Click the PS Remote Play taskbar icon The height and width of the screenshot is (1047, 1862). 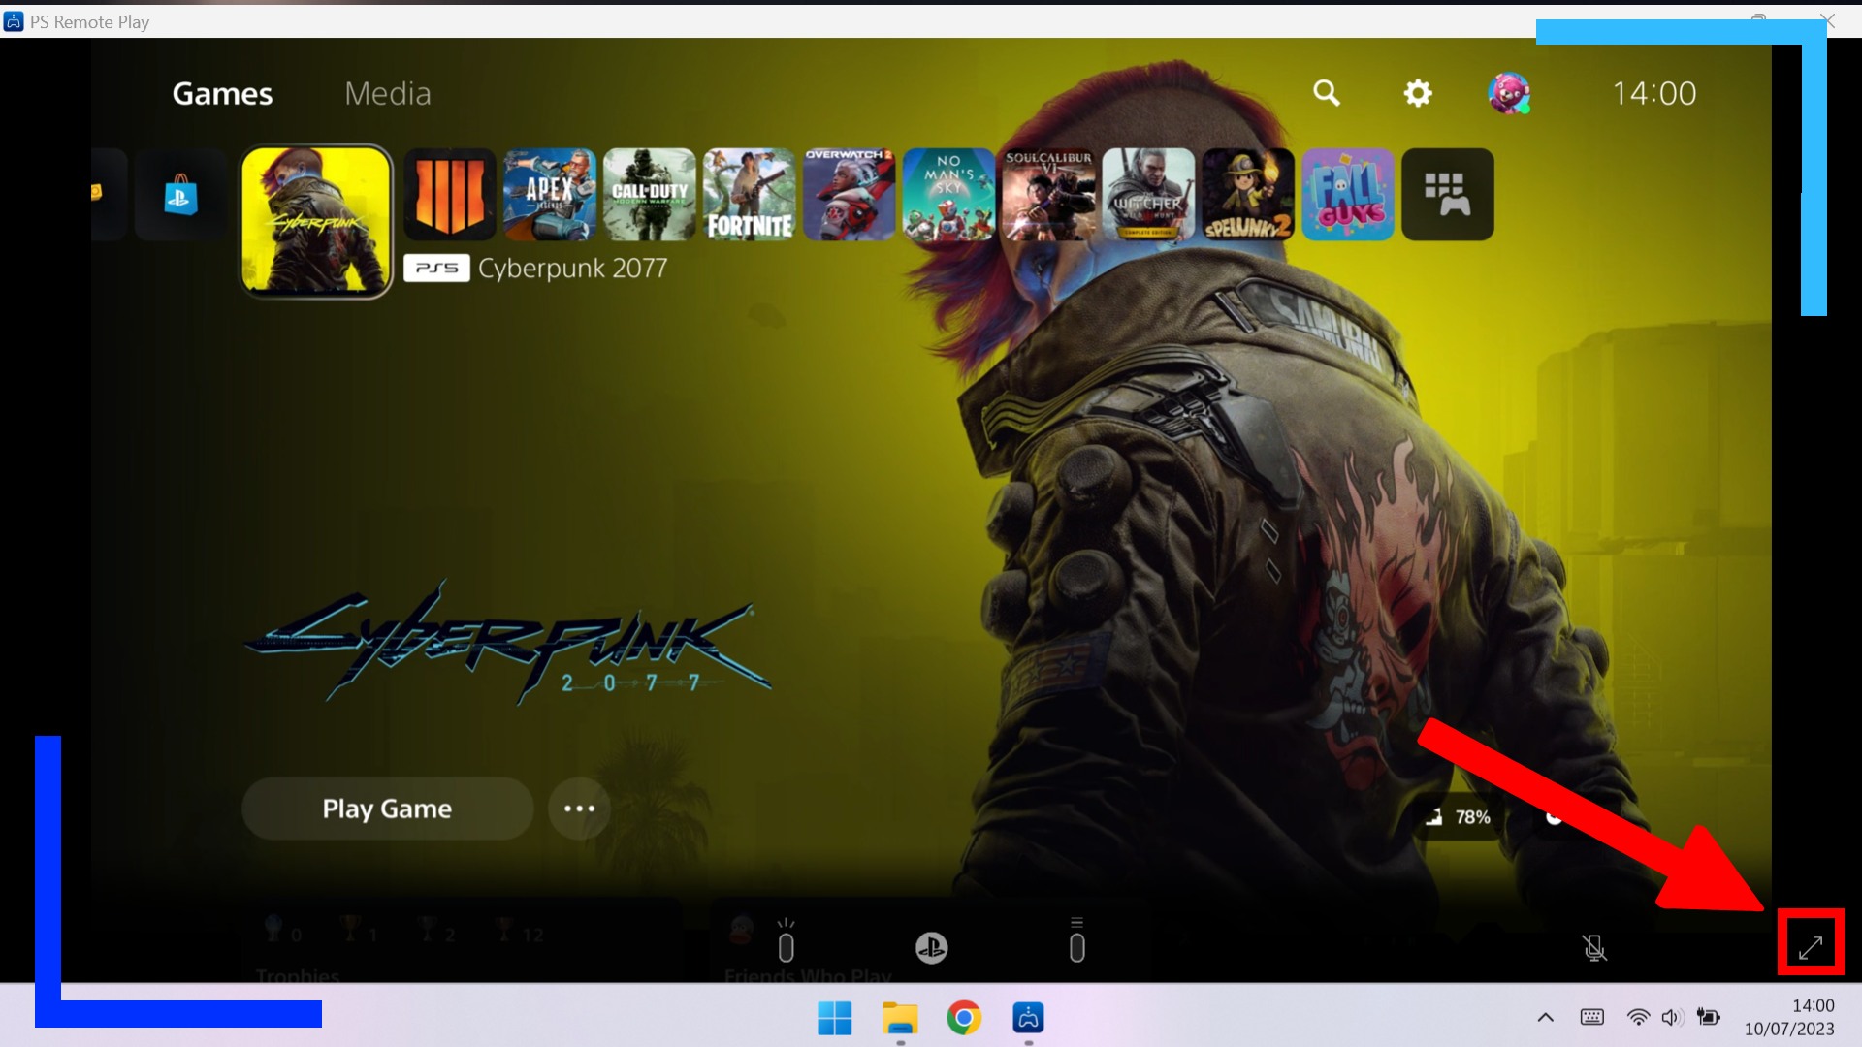click(1028, 1019)
